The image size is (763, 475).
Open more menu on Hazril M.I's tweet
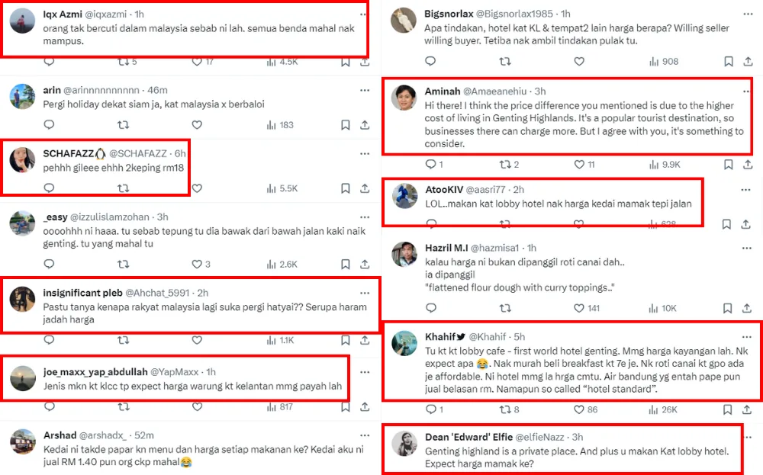(748, 248)
